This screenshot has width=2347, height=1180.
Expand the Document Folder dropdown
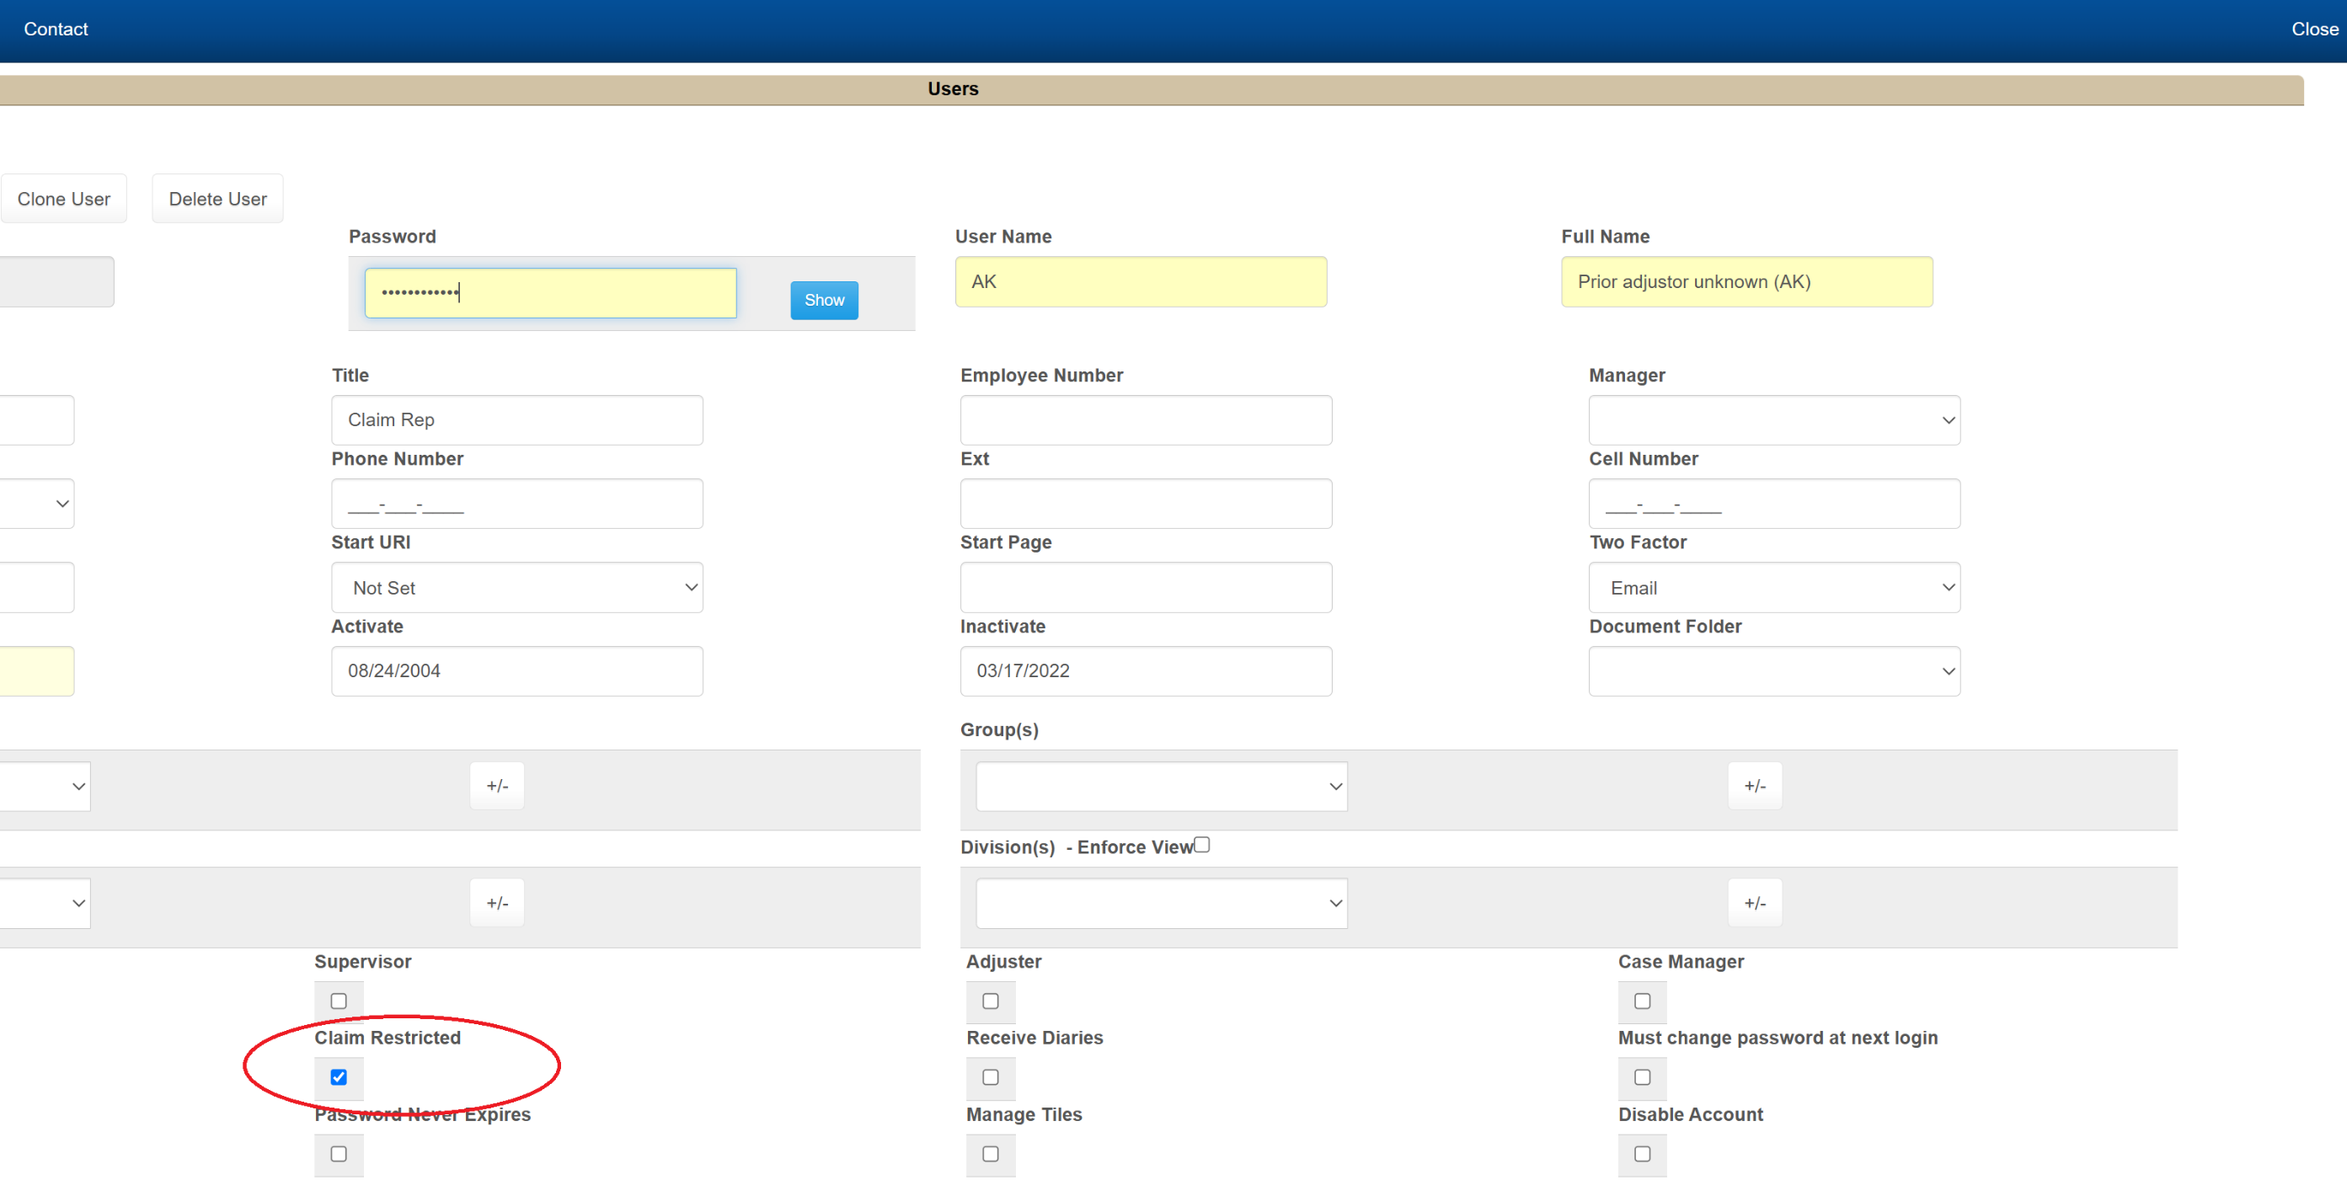1773,671
